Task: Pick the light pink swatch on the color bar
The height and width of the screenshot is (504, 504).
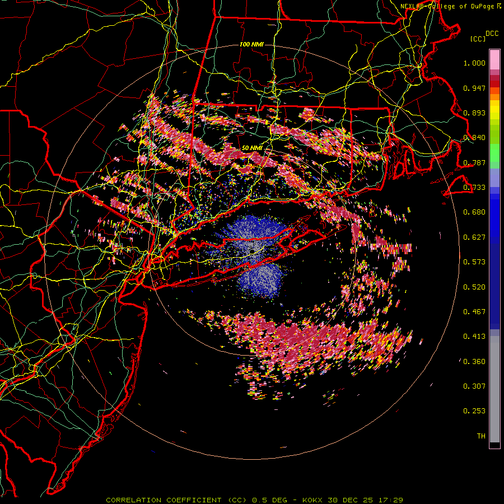Action: click(x=494, y=59)
